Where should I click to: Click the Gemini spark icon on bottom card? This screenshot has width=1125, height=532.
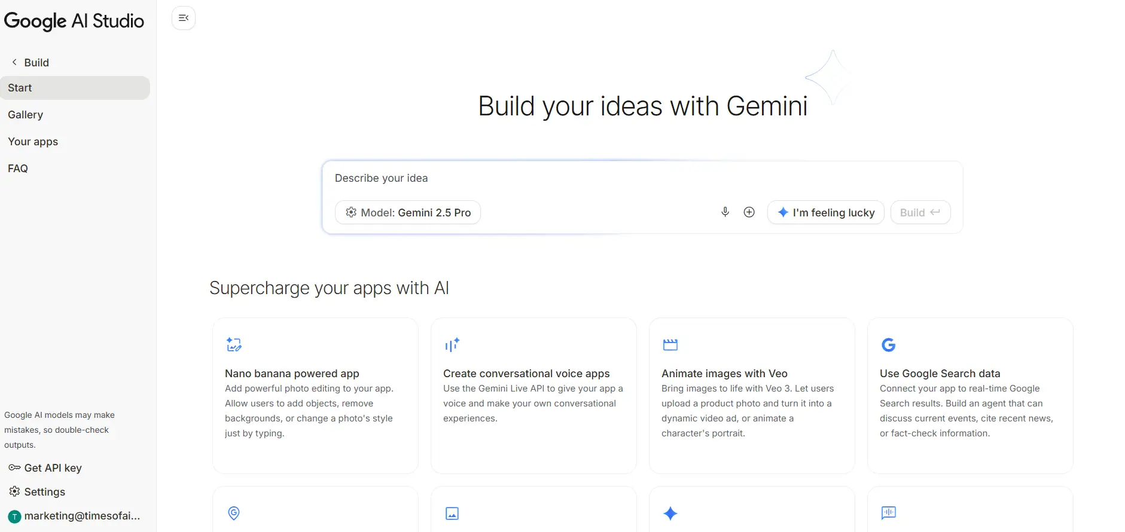[670, 513]
